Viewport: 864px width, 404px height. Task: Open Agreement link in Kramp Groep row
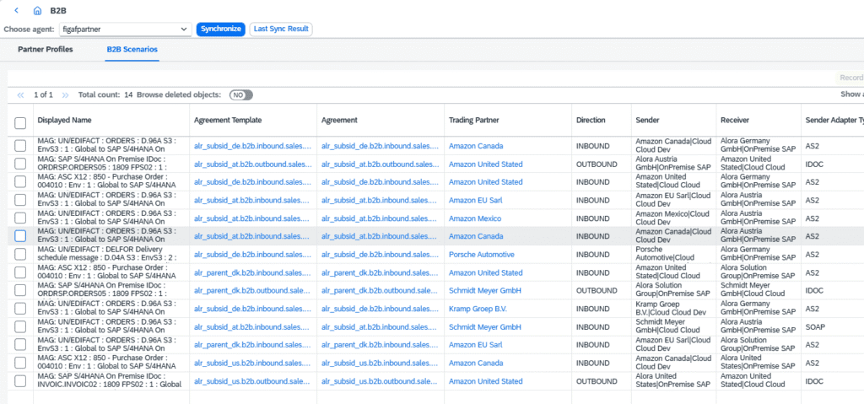pyautogui.click(x=380, y=309)
